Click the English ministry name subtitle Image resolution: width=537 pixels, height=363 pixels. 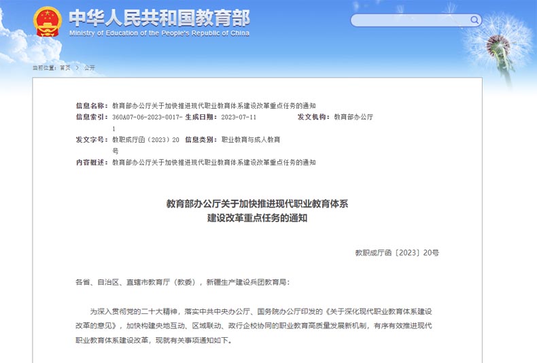point(159,33)
